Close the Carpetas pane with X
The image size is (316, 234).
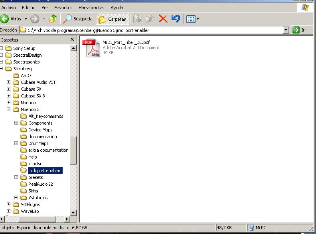(72, 40)
